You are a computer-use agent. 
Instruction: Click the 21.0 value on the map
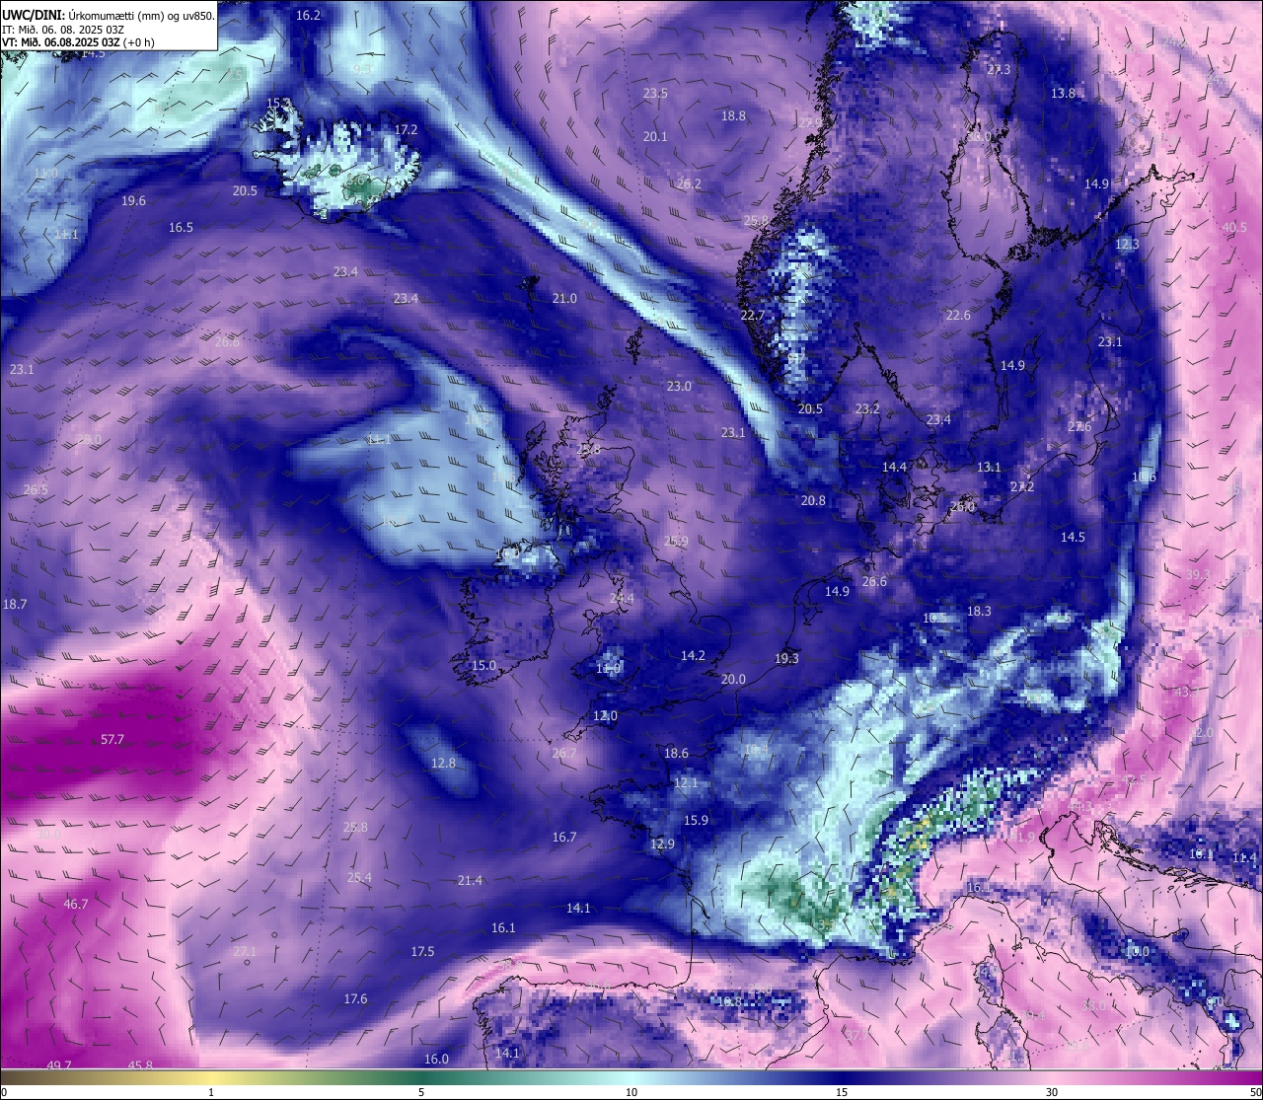[x=564, y=299]
